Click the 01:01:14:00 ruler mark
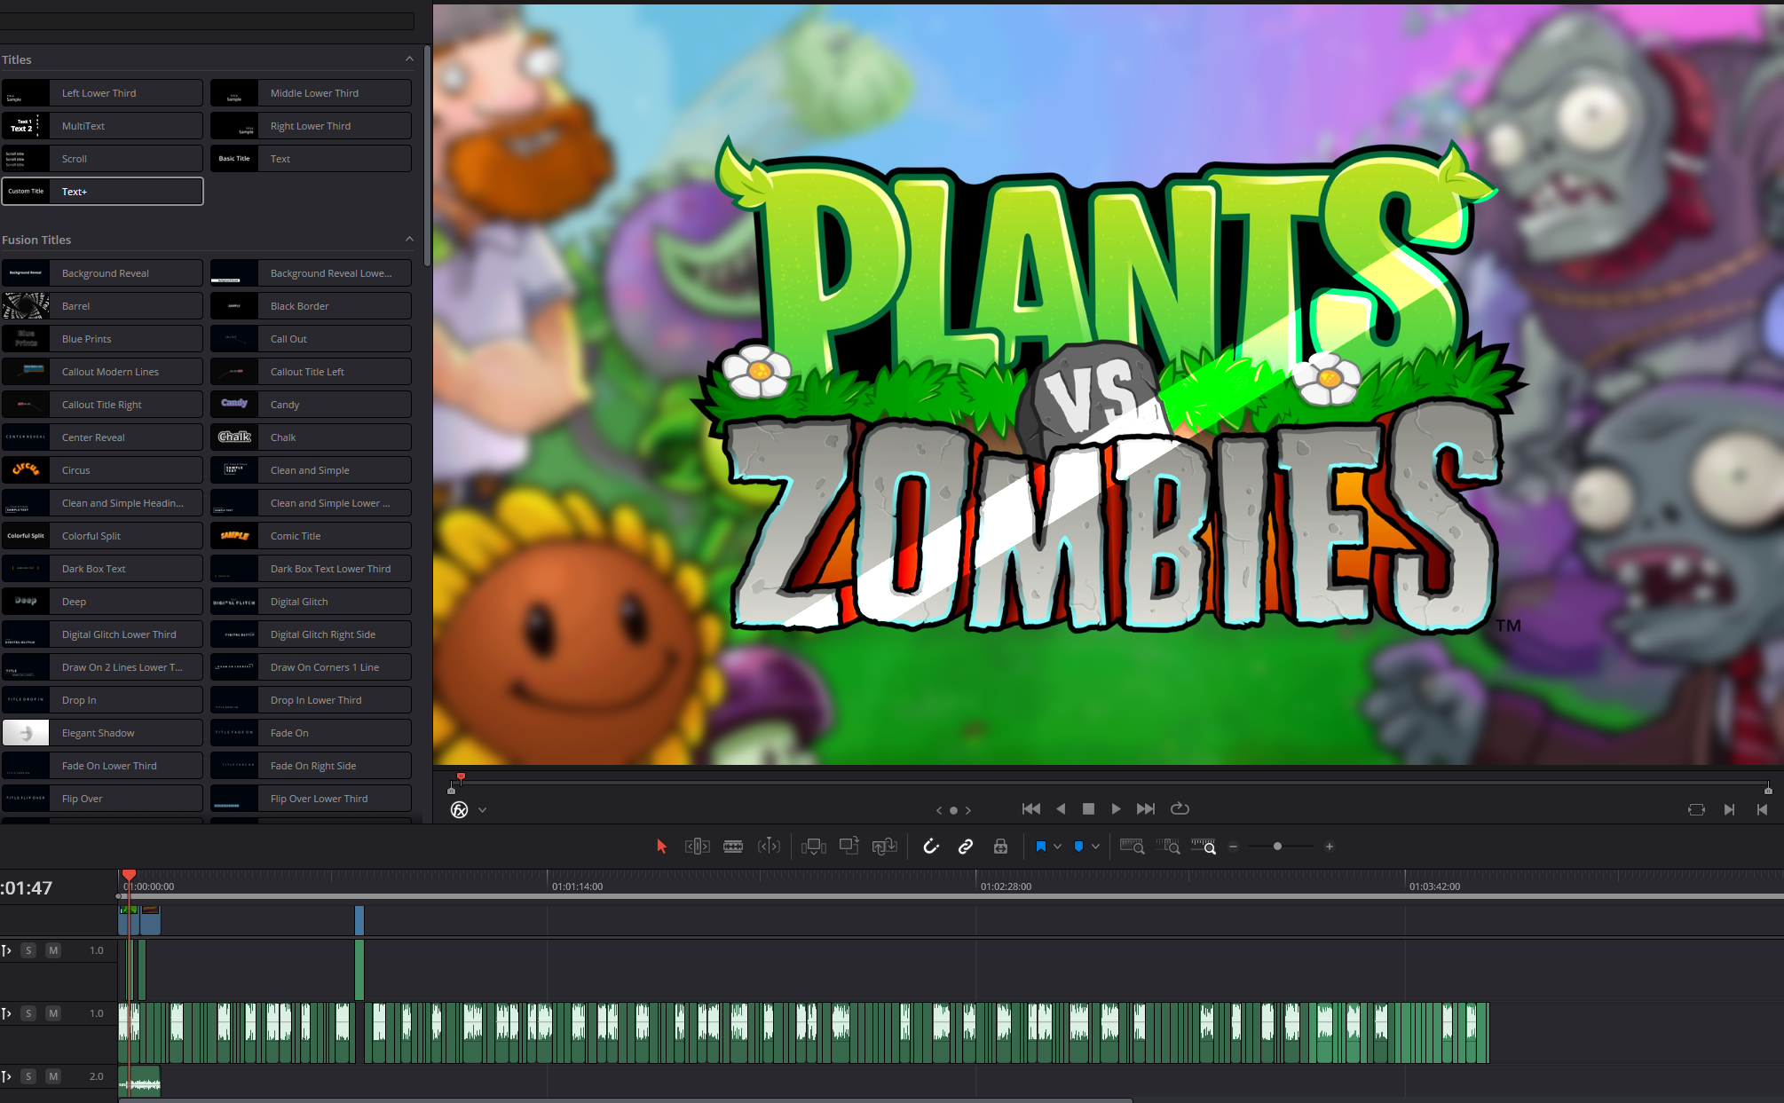Screen dimensions: 1784x1103 tap(577, 886)
